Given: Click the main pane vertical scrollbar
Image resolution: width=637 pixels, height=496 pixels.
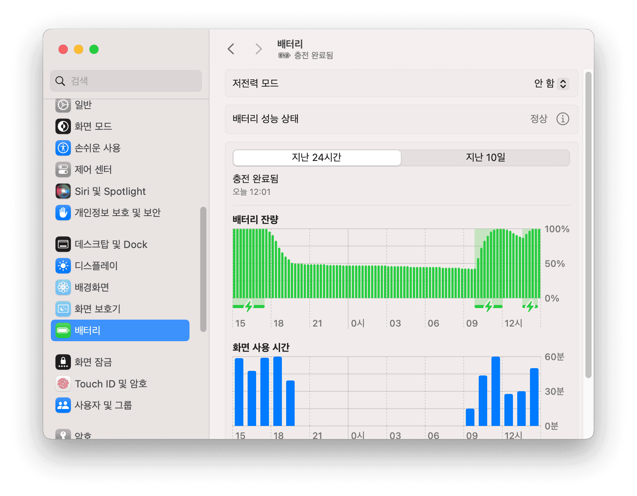Looking at the screenshot, I should (588, 225).
